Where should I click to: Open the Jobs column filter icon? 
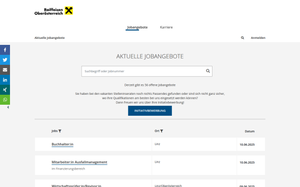tap(60, 131)
